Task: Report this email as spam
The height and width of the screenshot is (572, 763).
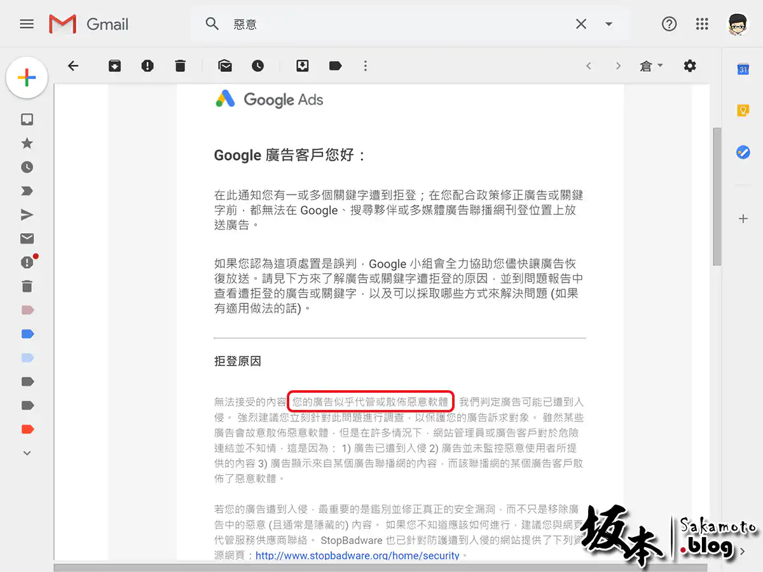Action: coord(148,66)
